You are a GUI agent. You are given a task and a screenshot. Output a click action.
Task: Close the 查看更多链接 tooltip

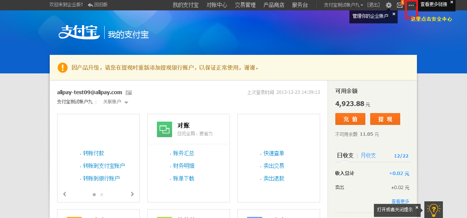pyautogui.click(x=452, y=2)
